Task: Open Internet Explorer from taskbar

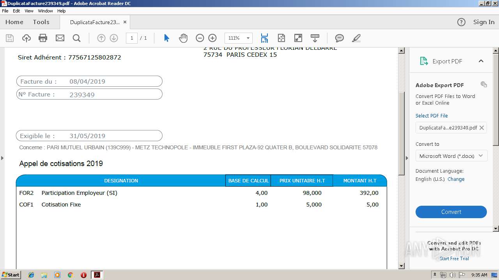Action: pos(31,275)
